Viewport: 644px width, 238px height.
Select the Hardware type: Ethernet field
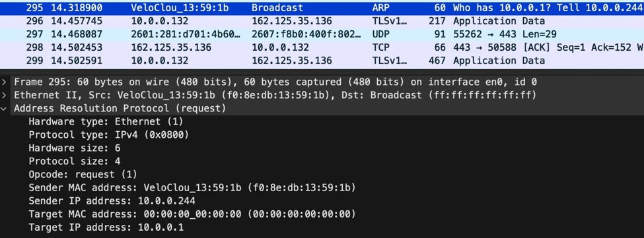point(322,122)
